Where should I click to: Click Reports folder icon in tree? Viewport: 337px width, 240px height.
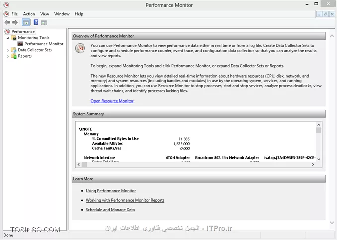tap(14, 56)
